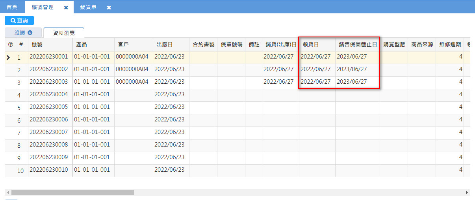Click the # column header
The width and height of the screenshot is (475, 200).
click(x=21, y=45)
